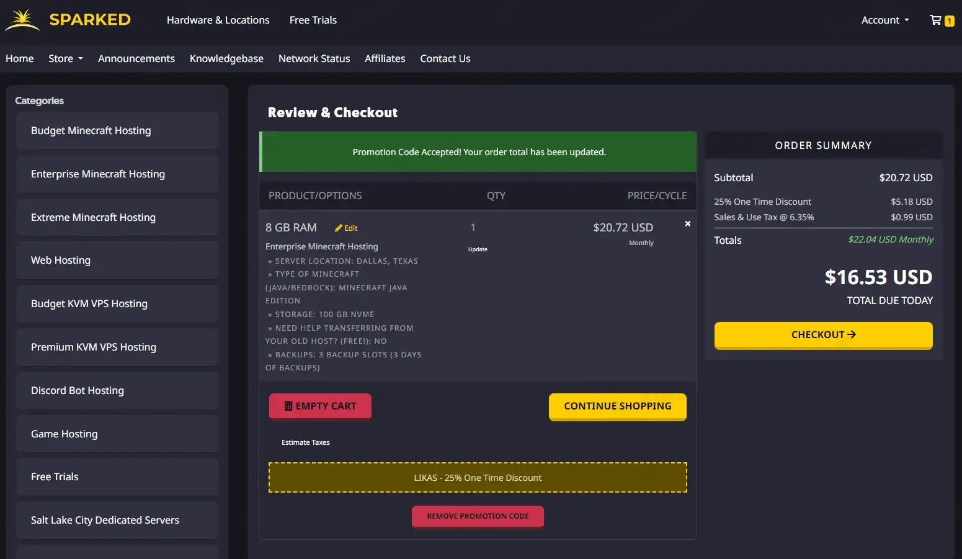Open Affiliates page
The height and width of the screenshot is (559, 962).
385,58
